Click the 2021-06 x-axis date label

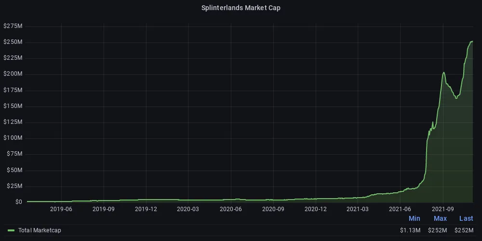[400, 209]
